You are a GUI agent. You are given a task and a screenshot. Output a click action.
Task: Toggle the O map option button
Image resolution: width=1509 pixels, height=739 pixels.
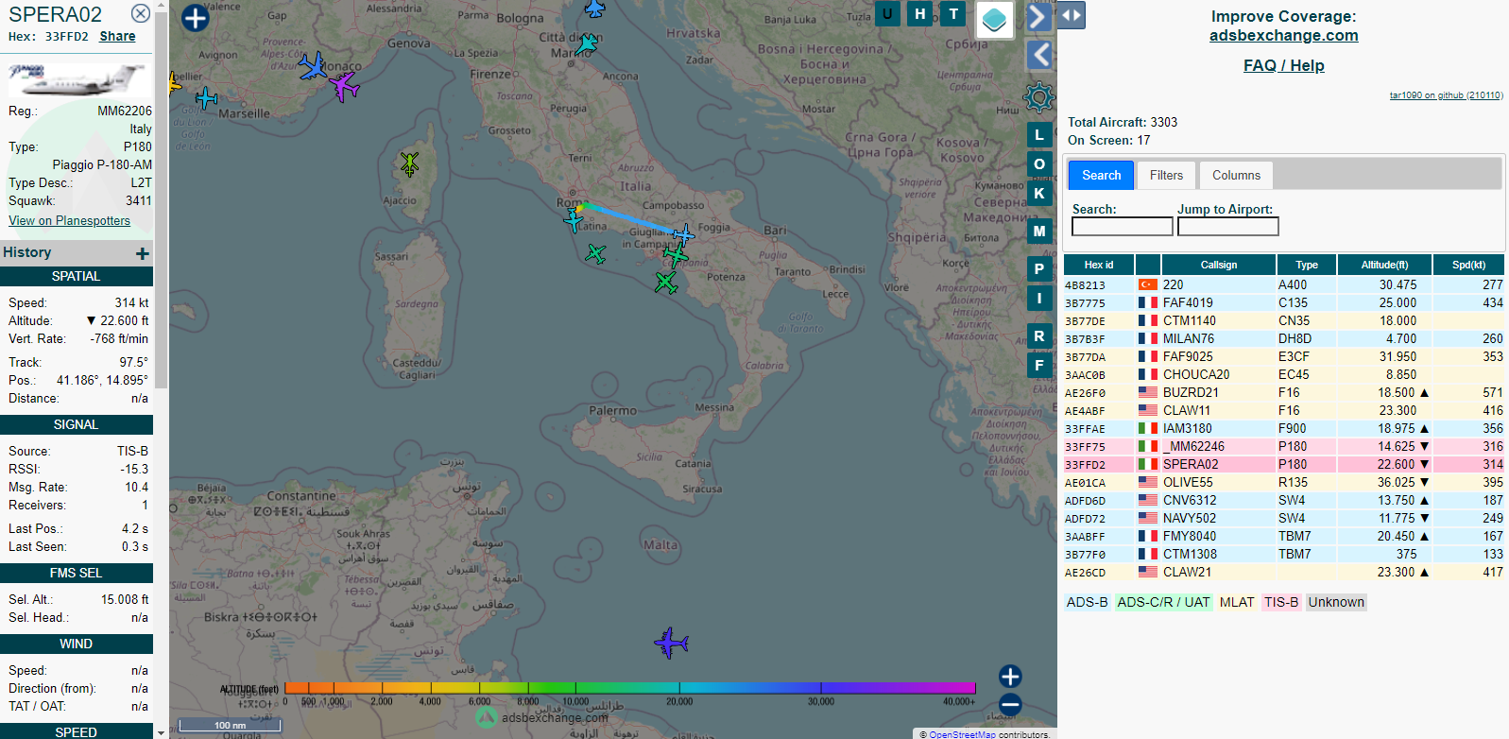click(x=1039, y=164)
